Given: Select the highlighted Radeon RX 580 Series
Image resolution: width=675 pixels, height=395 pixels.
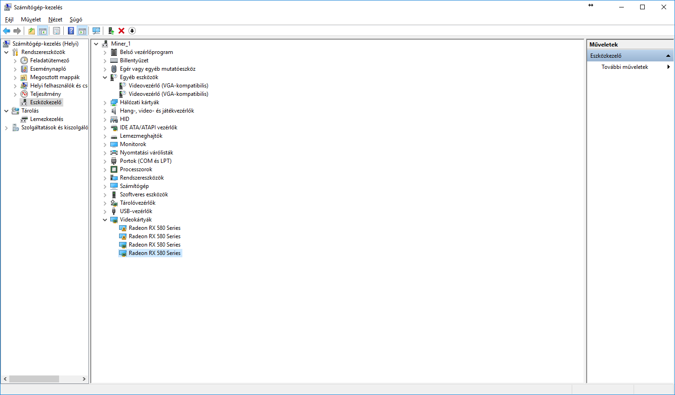Looking at the screenshot, I should 154,253.
